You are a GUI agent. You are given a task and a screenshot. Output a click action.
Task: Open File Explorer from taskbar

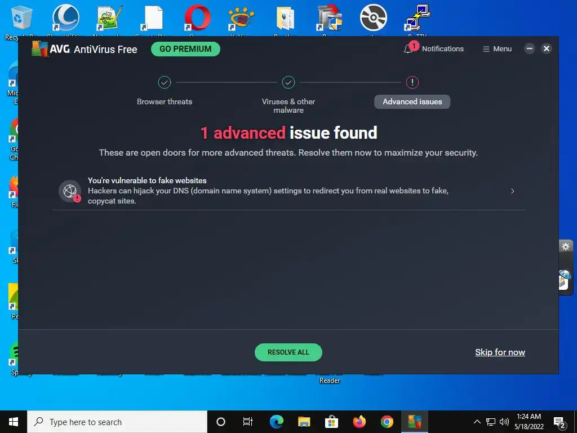(x=304, y=422)
